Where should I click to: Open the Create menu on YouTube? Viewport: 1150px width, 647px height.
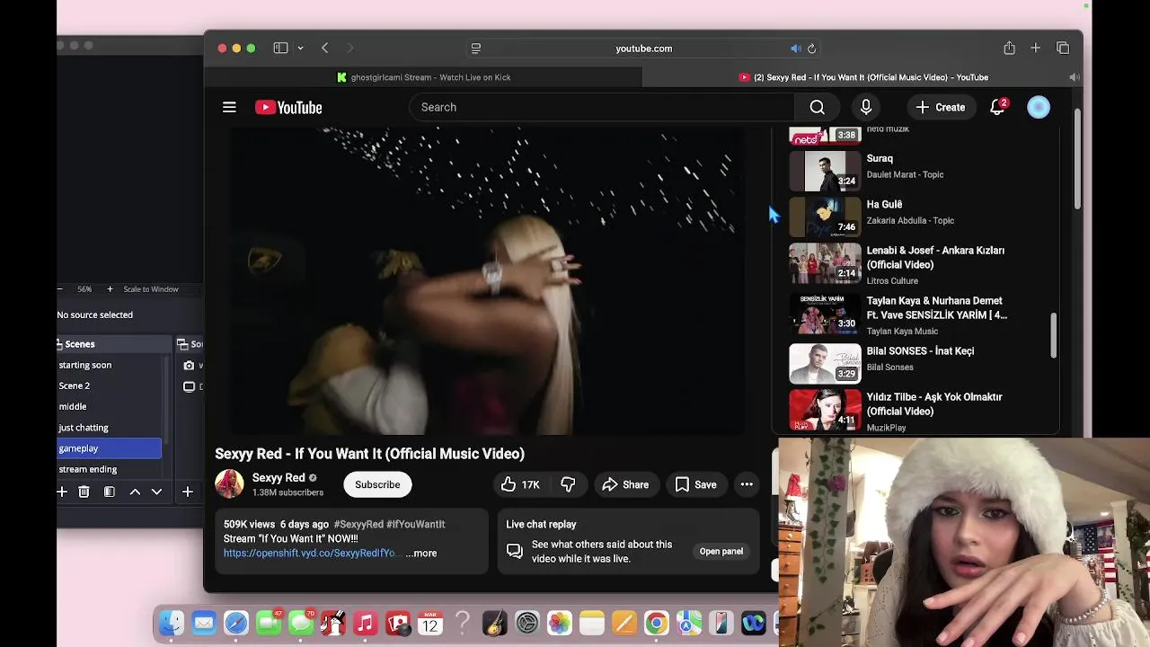941,107
